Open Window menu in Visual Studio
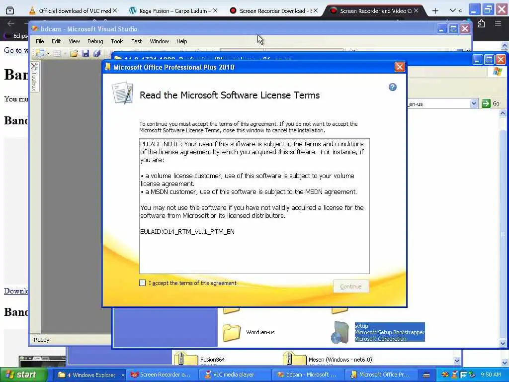 pos(159,41)
